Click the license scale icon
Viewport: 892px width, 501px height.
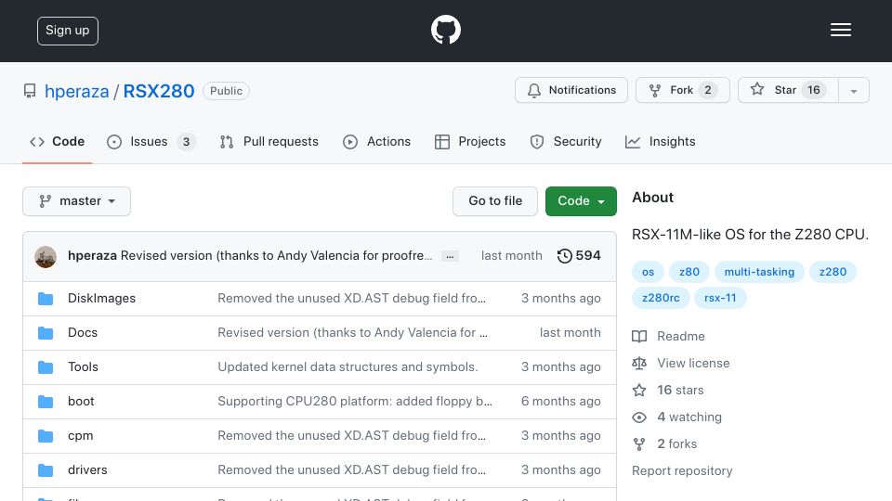(x=639, y=363)
